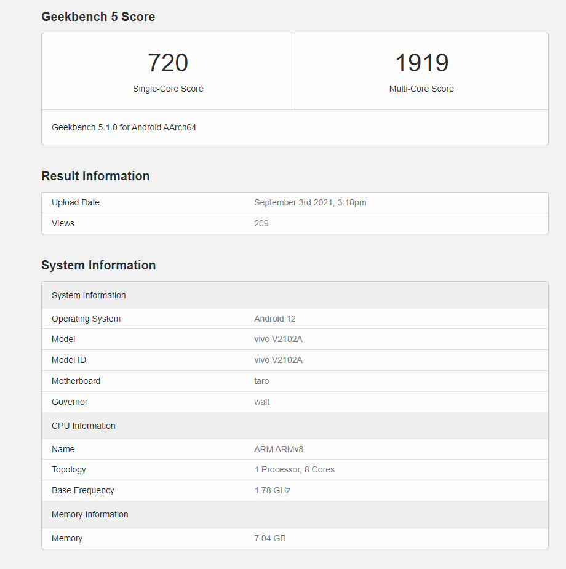Select the base frequency value 1.78 GHz
Viewport: 566px width, 569px height.
coord(272,490)
